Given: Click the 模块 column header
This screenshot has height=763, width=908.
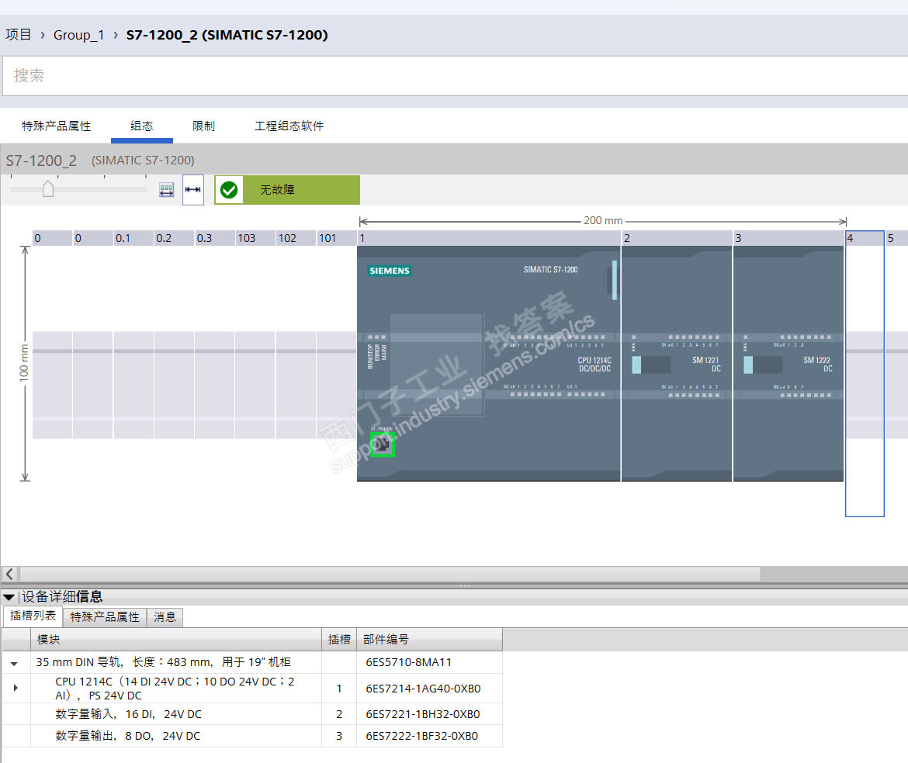Looking at the screenshot, I should click(176, 639).
